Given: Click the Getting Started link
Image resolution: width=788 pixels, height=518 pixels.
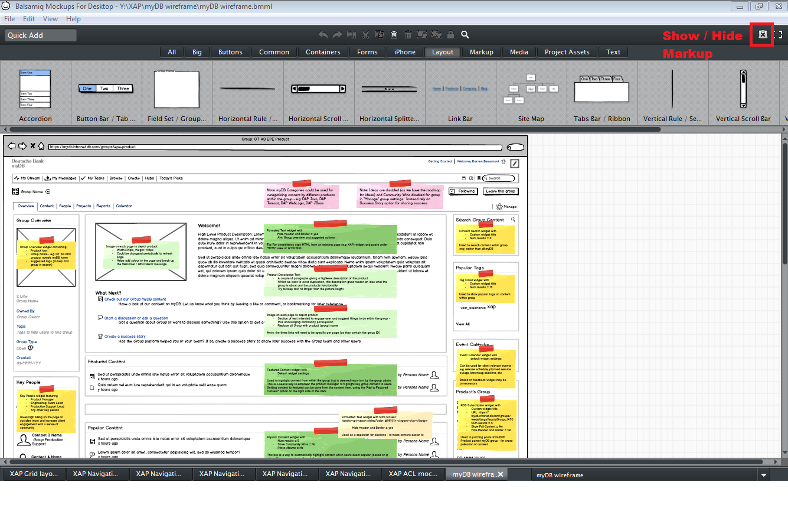Looking at the screenshot, I should click(440, 161).
